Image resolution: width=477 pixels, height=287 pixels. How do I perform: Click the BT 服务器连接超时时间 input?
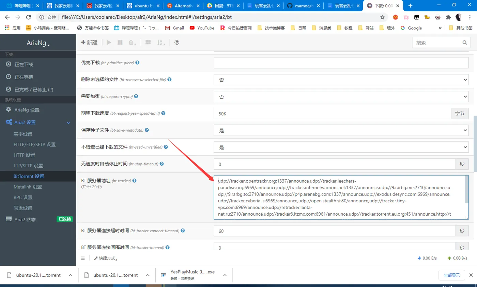(335, 231)
